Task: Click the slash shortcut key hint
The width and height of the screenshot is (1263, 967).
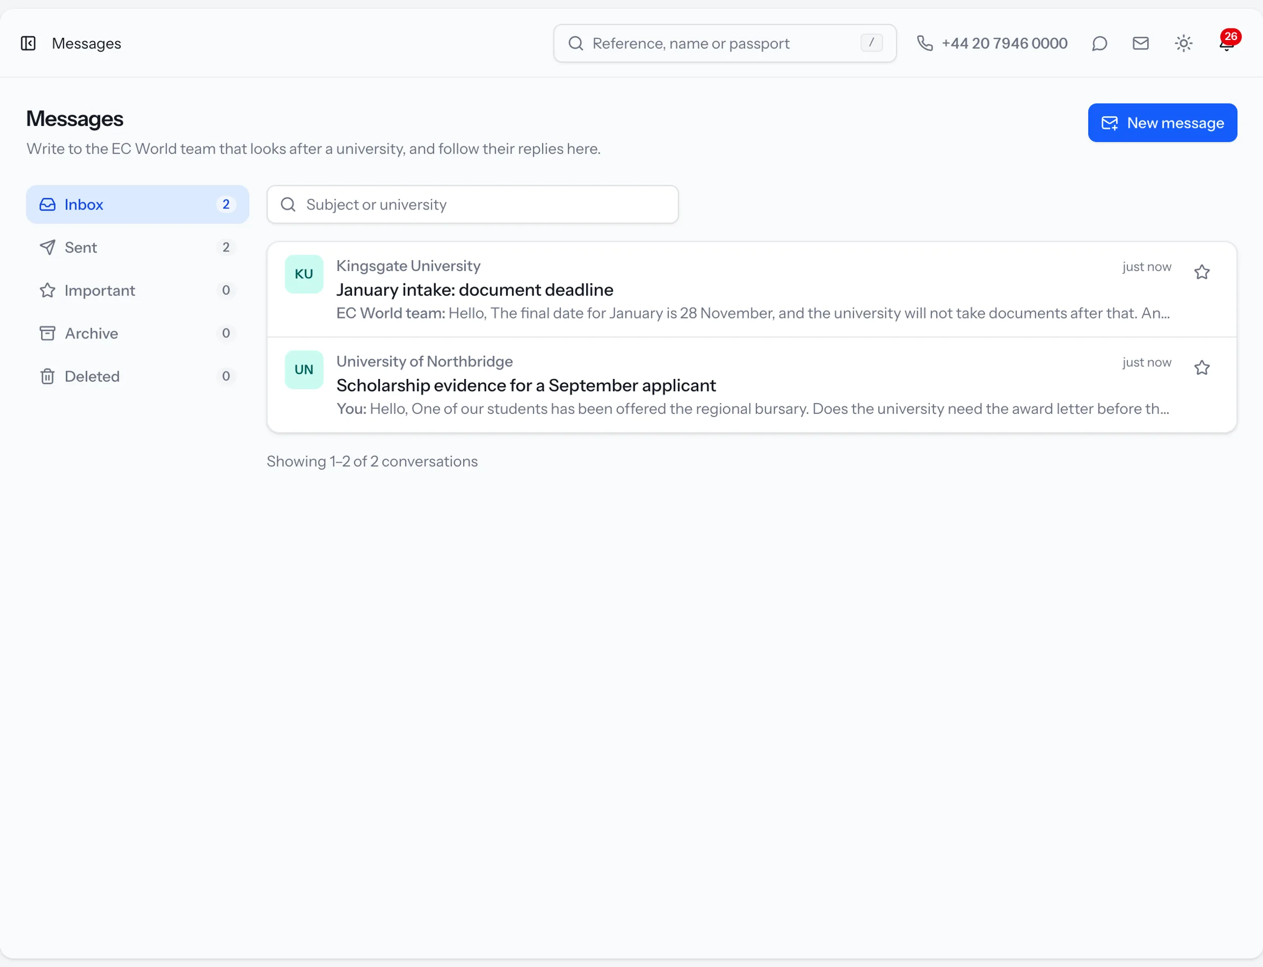Action: coord(871,43)
